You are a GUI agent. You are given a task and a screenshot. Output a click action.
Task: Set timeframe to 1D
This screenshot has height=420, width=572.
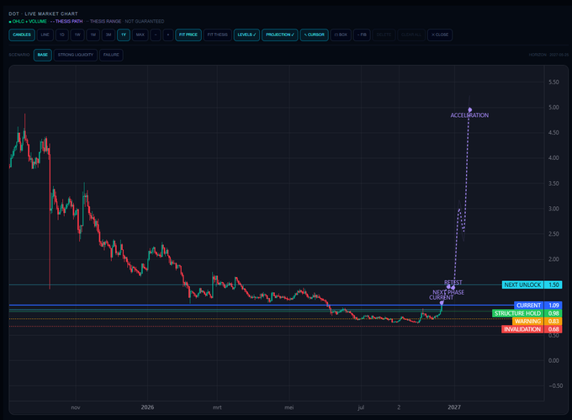click(62, 35)
